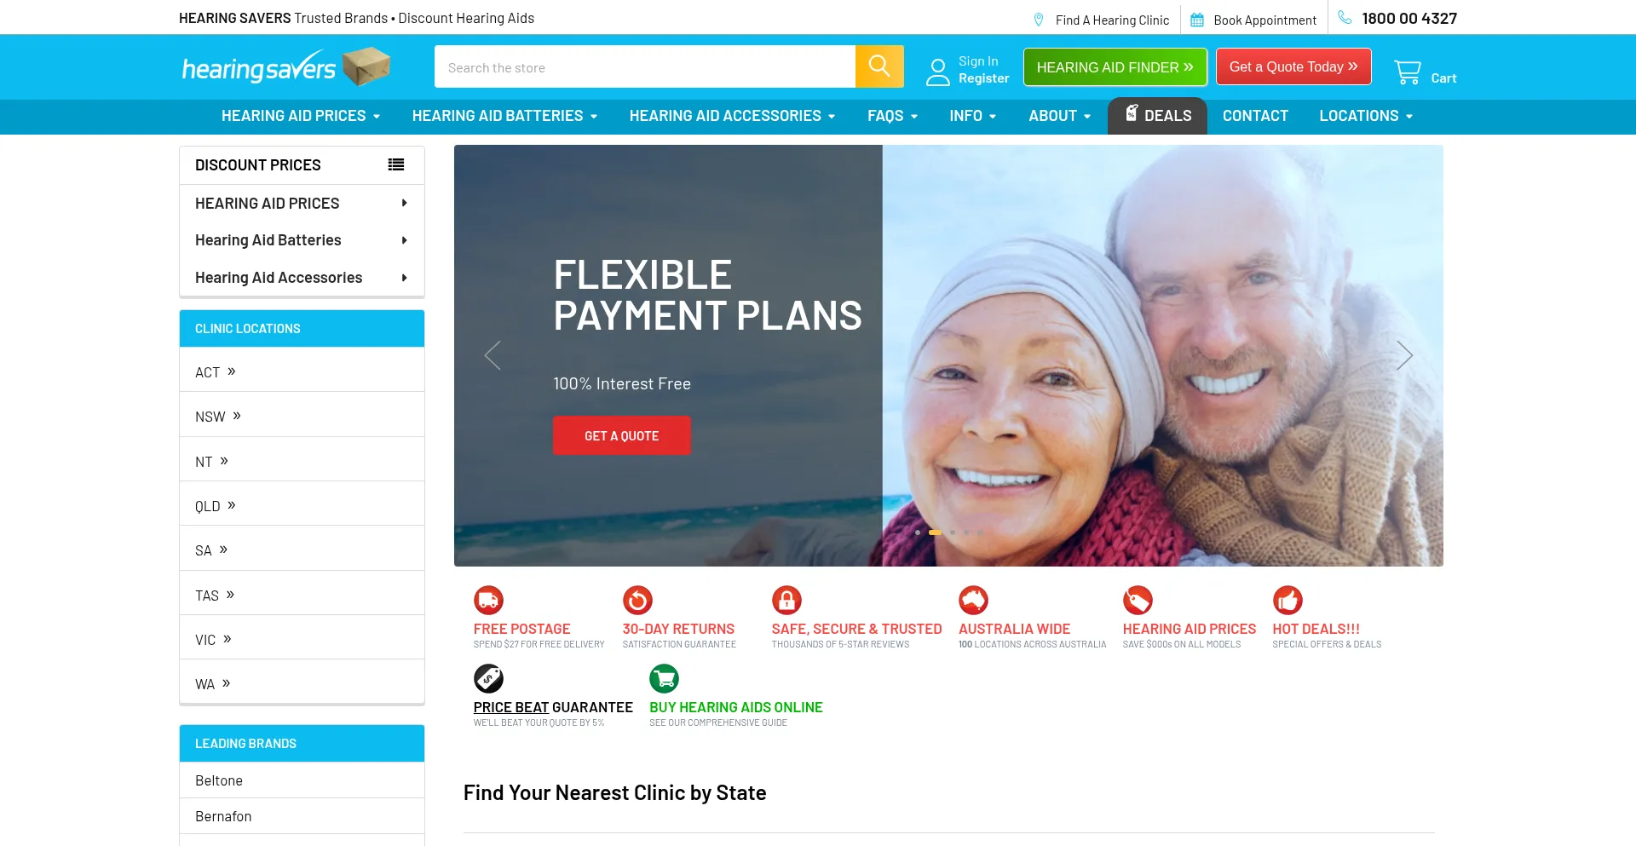The height and width of the screenshot is (846, 1636).
Task: Click the Free Postage truck icon
Action: (x=488, y=601)
